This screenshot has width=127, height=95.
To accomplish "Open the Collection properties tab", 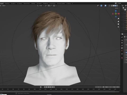I will coord(122,54).
